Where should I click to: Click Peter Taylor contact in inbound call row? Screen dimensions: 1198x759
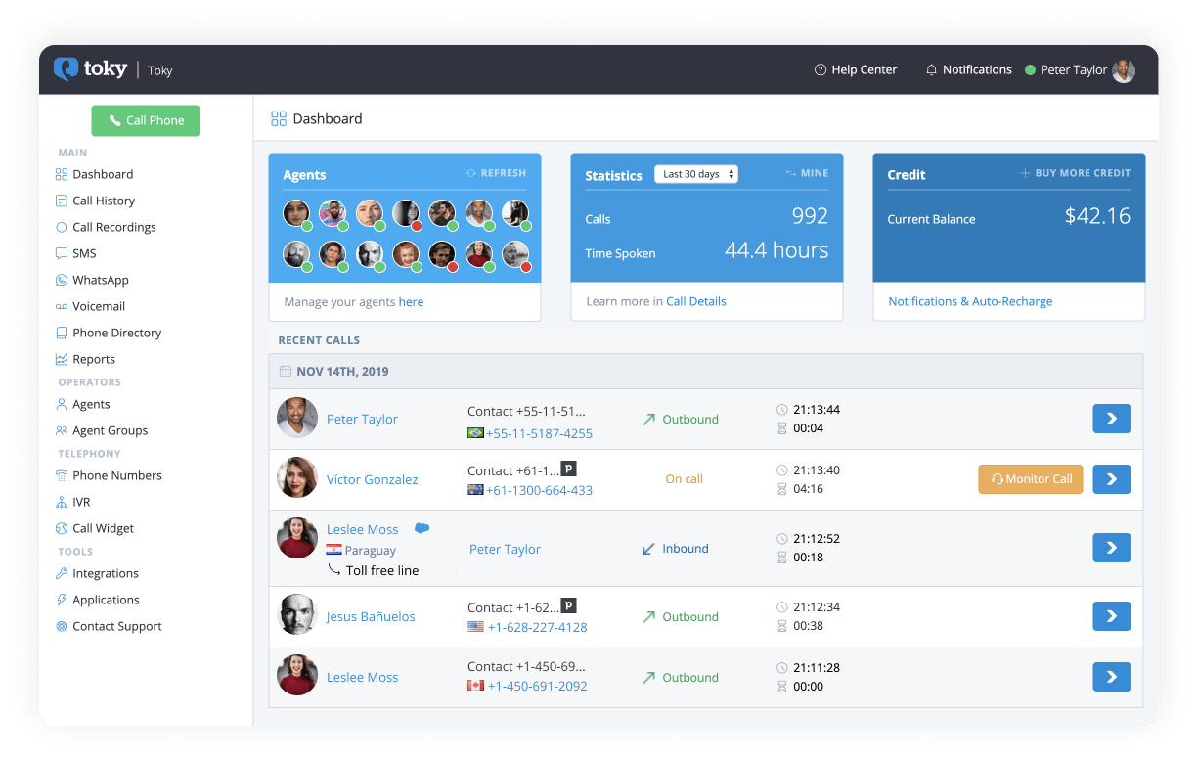[x=505, y=549]
